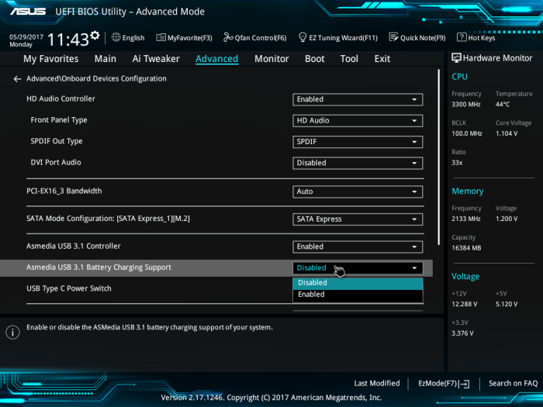Open Qfan Control(F6) fan icon
Screen dimensions: 543x407
coord(228,37)
